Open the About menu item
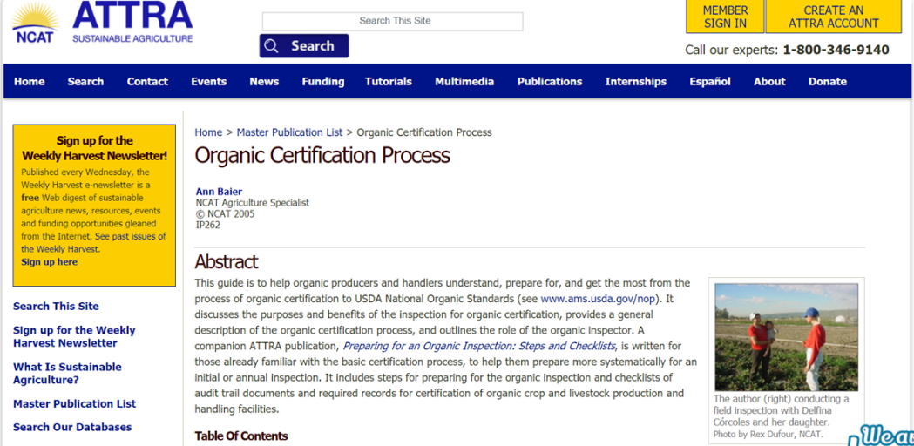Image resolution: width=914 pixels, height=446 pixels. pyautogui.click(x=769, y=82)
